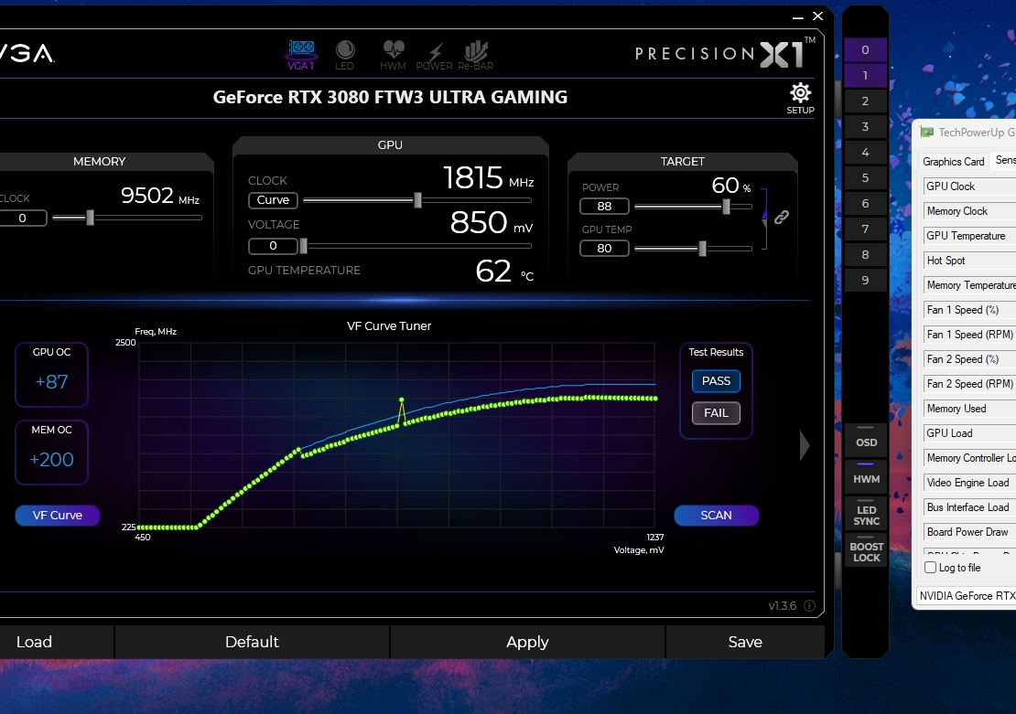This screenshot has width=1016, height=714.
Task: Mark test result as FAIL
Action: (716, 413)
